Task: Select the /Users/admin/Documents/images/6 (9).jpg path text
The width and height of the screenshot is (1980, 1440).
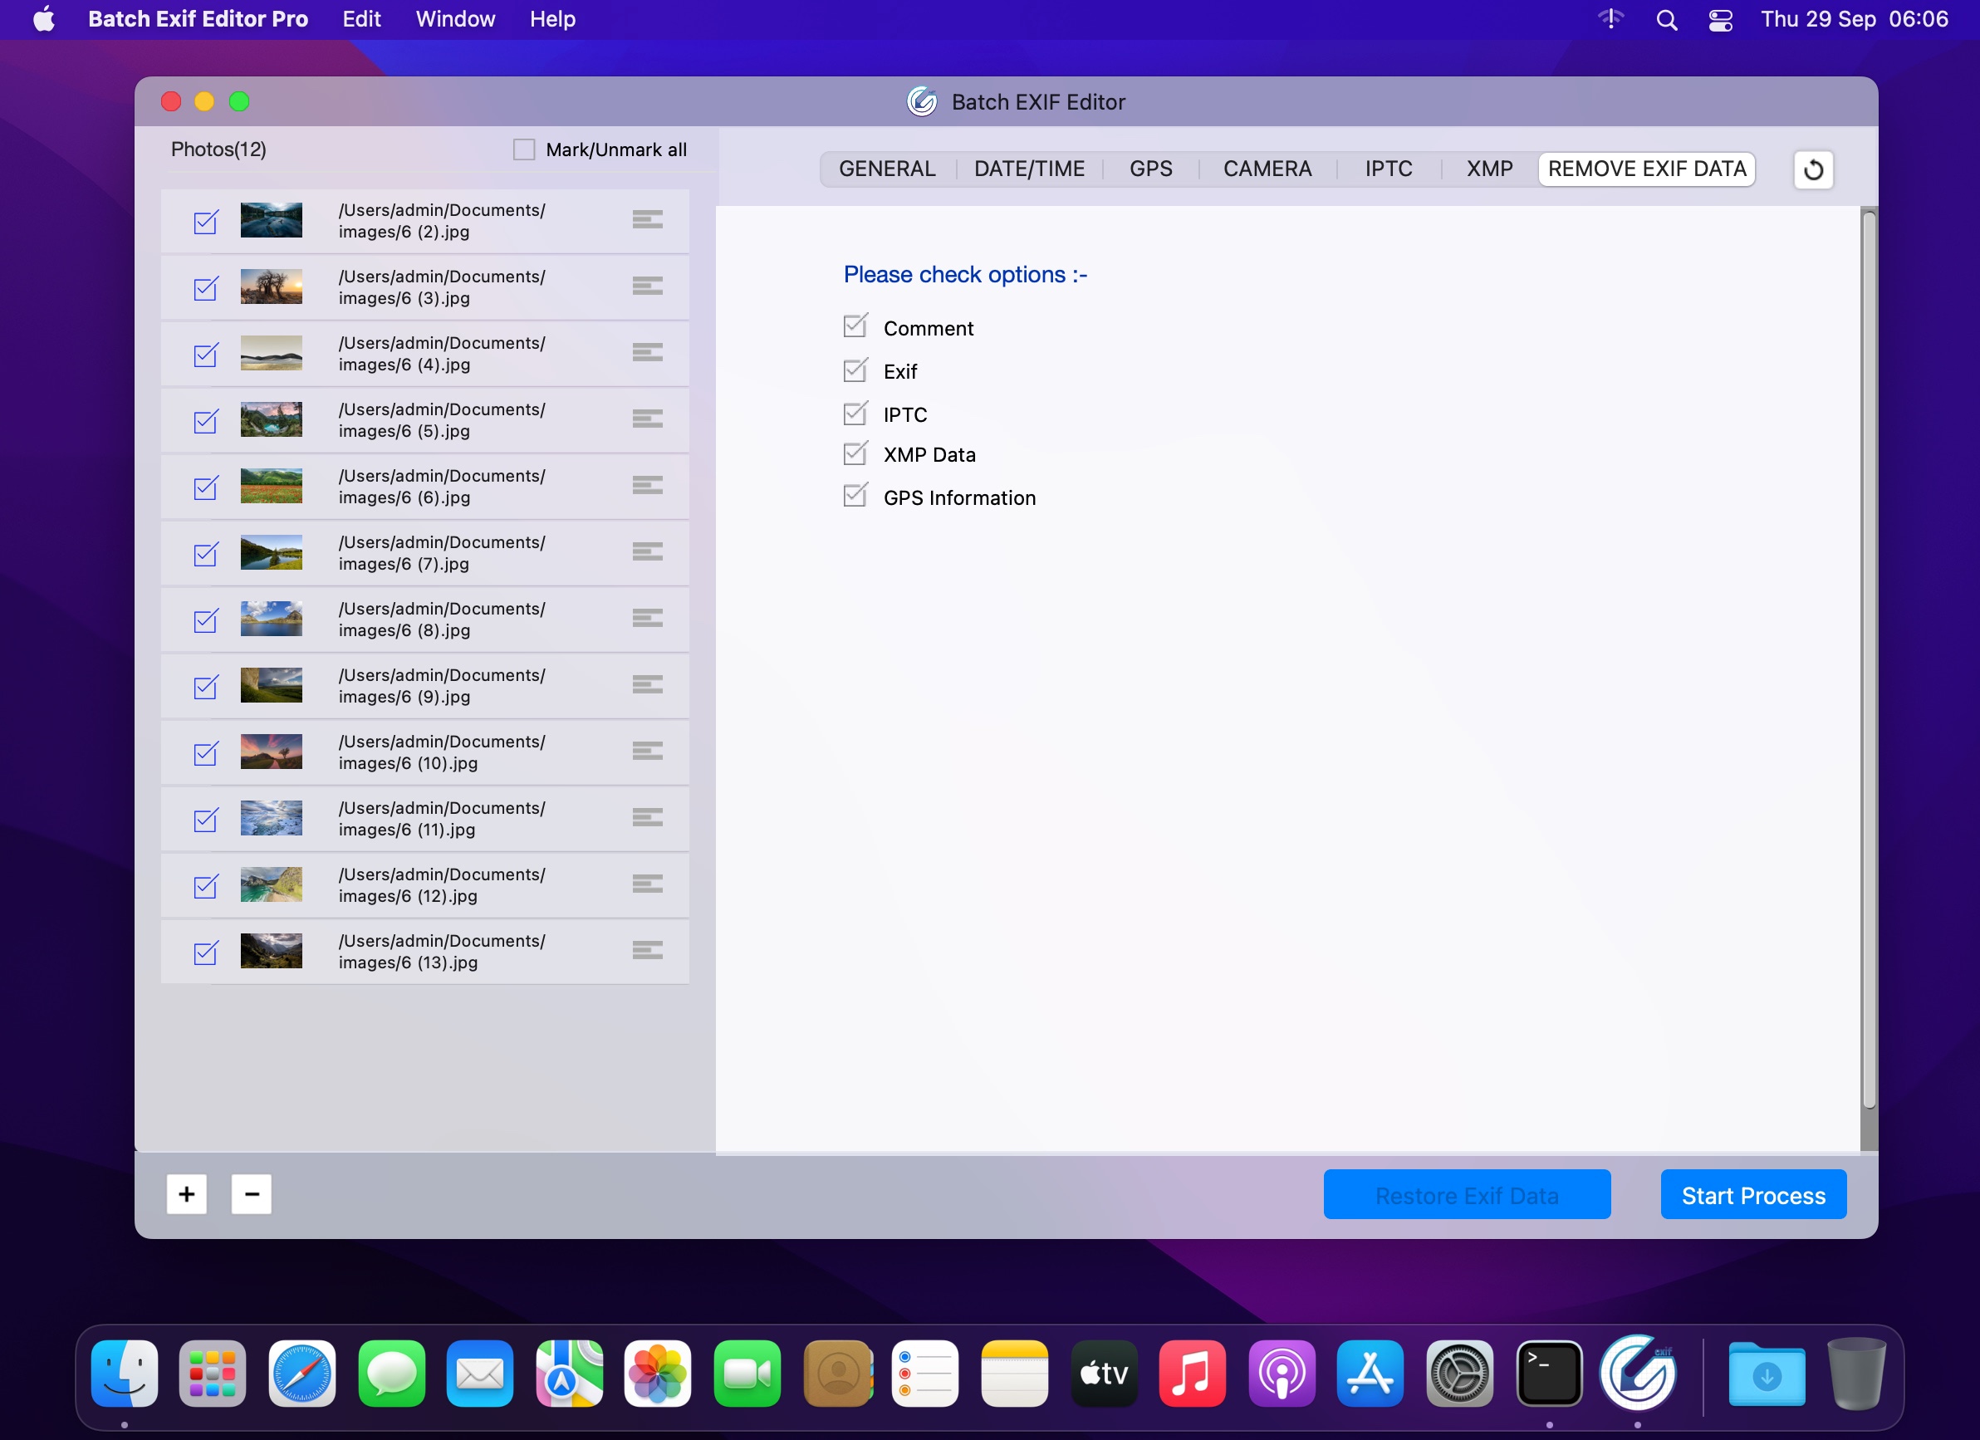Action: [442, 686]
